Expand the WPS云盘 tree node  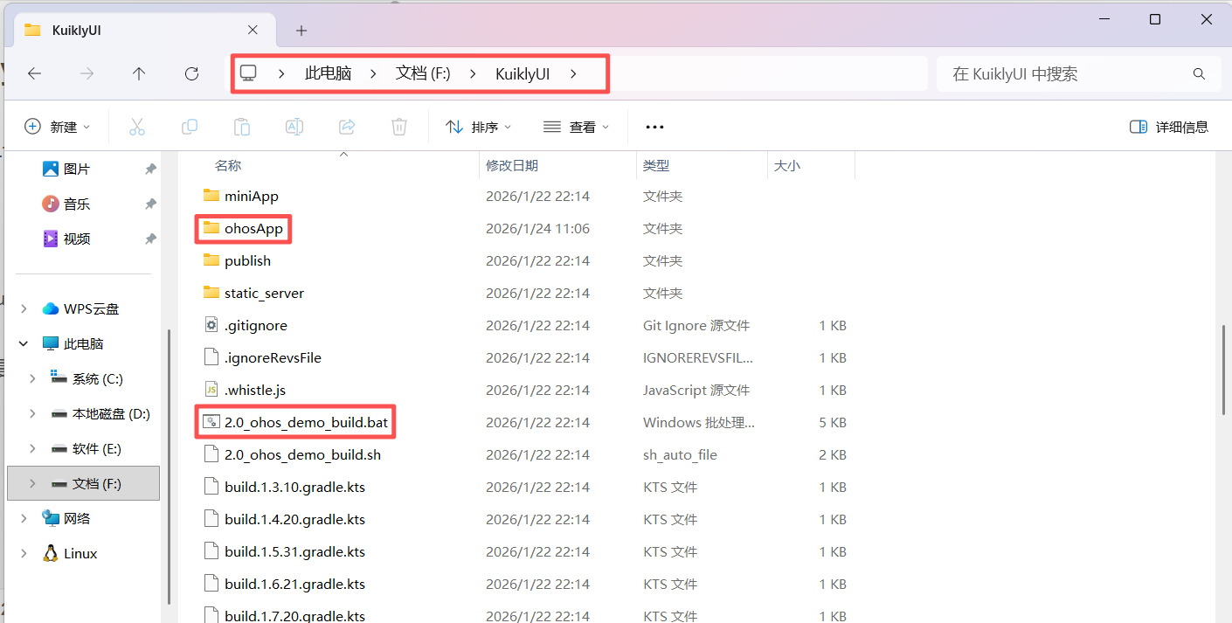pos(24,308)
